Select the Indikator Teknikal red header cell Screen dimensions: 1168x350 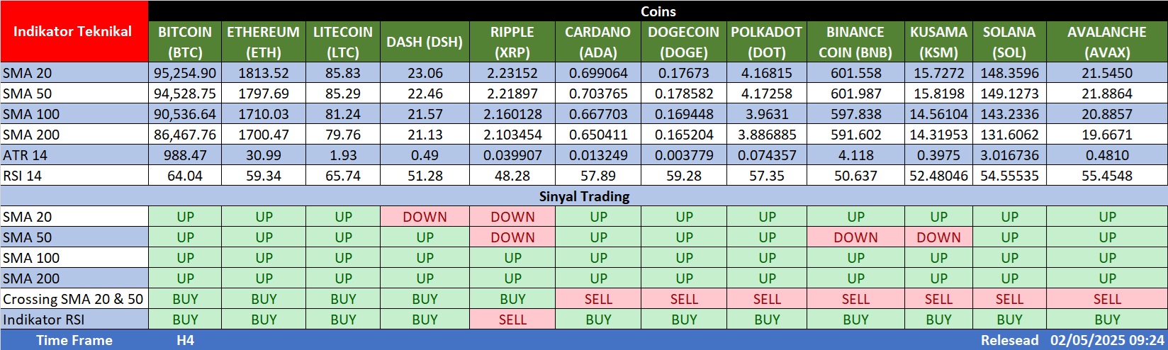73,31
